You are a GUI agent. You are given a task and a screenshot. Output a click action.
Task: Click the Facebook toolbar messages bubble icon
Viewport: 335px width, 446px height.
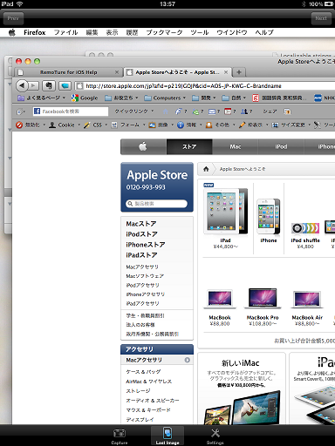196,111
